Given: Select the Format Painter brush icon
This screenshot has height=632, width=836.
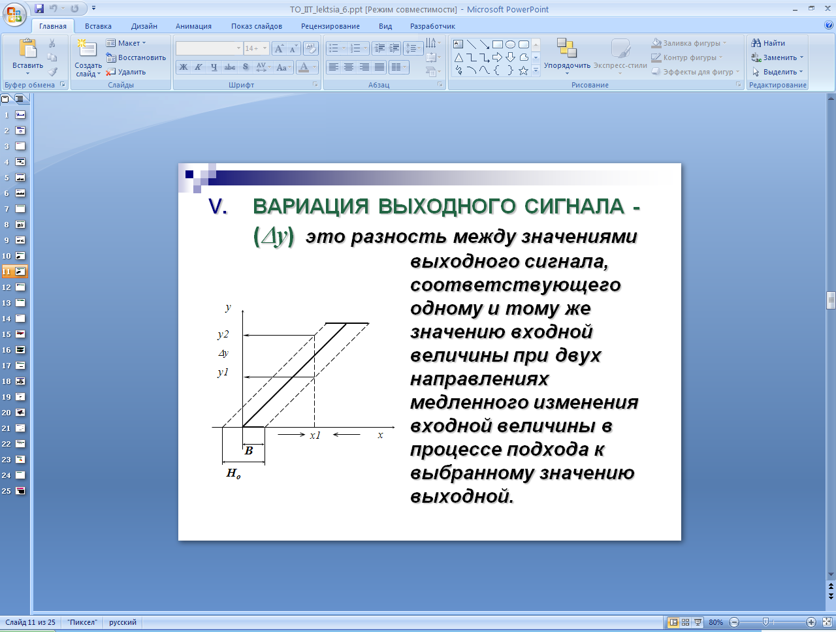Looking at the screenshot, I should 52,72.
